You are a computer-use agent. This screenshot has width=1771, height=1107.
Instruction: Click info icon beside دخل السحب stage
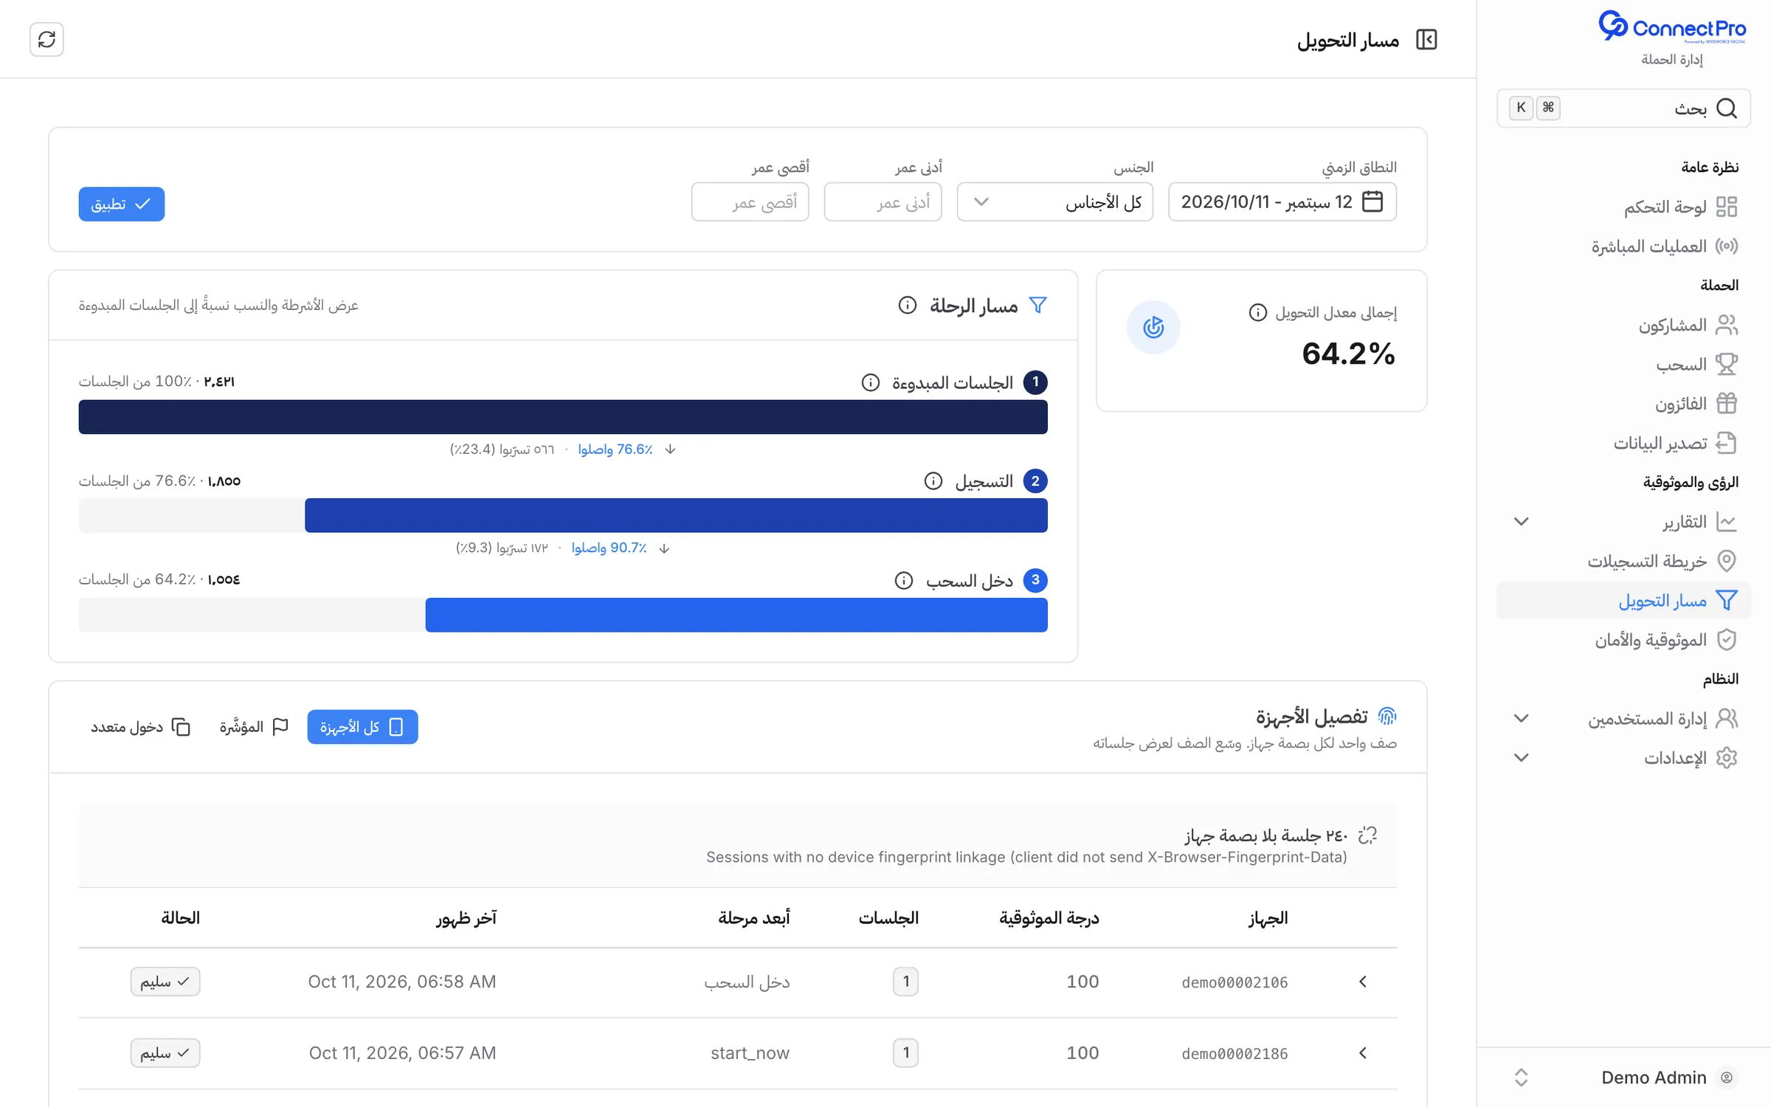point(904,581)
